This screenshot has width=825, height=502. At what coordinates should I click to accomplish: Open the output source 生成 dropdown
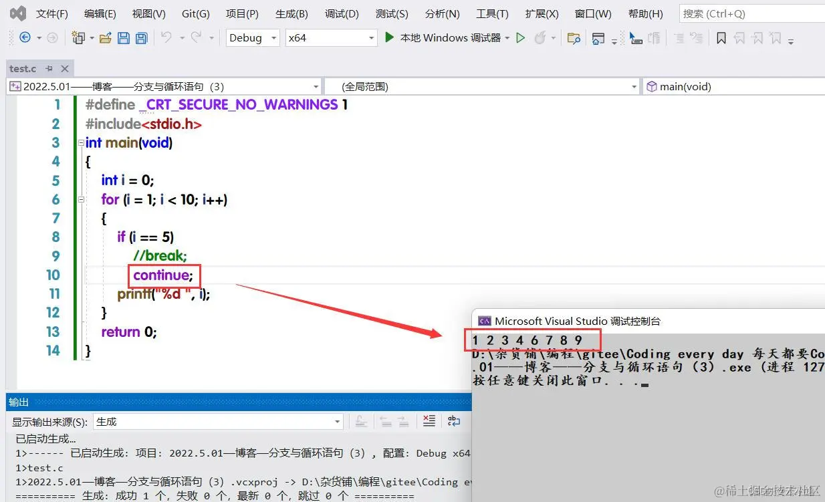(219, 421)
